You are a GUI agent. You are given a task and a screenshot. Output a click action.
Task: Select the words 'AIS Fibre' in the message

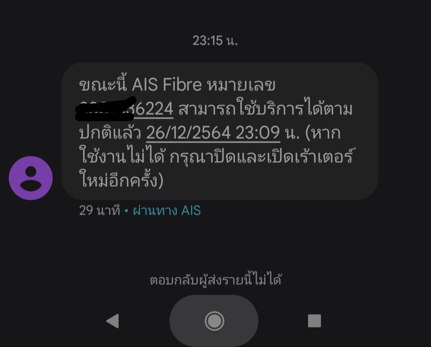167,84
